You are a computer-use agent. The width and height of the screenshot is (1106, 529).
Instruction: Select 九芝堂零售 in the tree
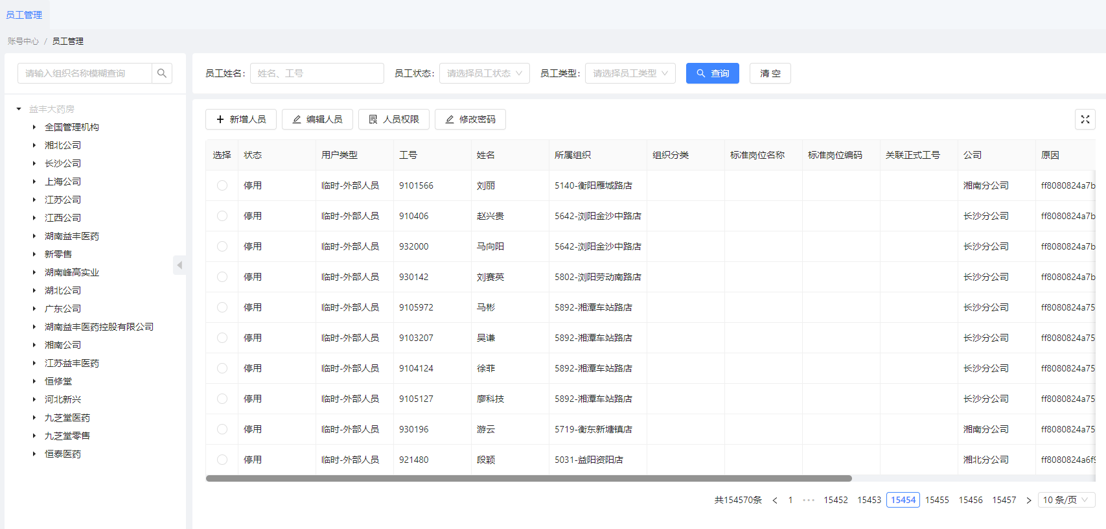pyautogui.click(x=67, y=436)
